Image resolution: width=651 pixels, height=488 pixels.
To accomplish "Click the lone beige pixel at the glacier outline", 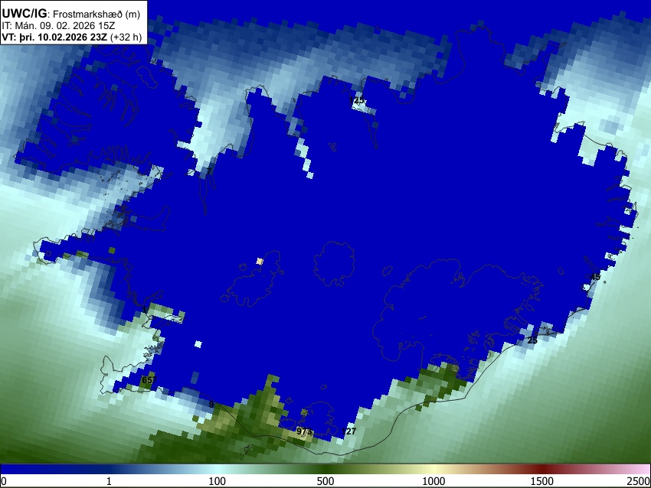I will click(260, 261).
